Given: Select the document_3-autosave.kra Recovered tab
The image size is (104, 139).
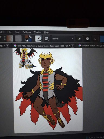Looking at the screenshot, I should [x=42, y=46].
